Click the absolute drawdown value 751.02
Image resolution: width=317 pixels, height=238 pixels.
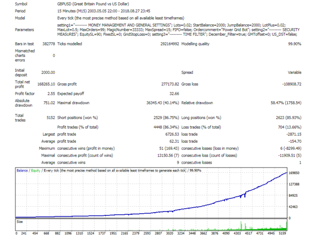[x=49, y=103]
